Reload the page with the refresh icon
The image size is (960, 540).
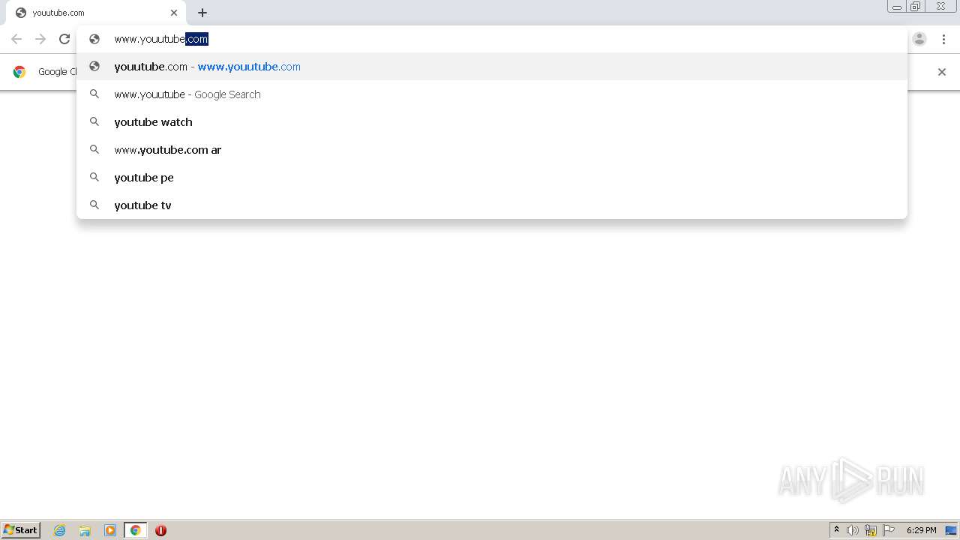point(64,39)
